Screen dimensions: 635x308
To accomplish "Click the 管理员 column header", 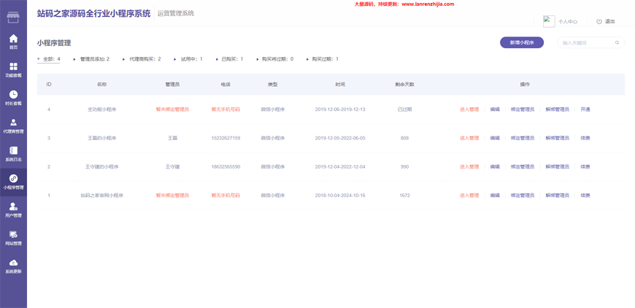I will 172,85.
